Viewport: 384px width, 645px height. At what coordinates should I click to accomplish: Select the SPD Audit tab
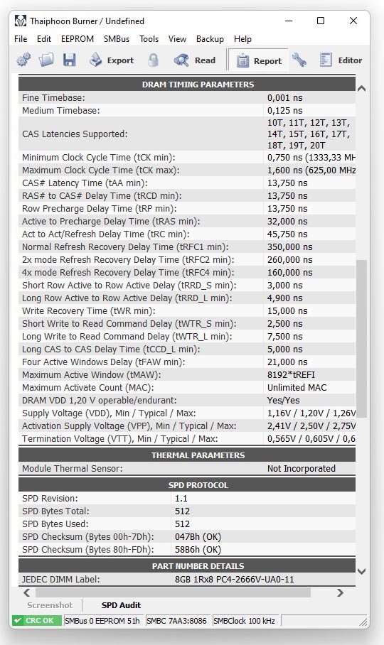tap(121, 605)
